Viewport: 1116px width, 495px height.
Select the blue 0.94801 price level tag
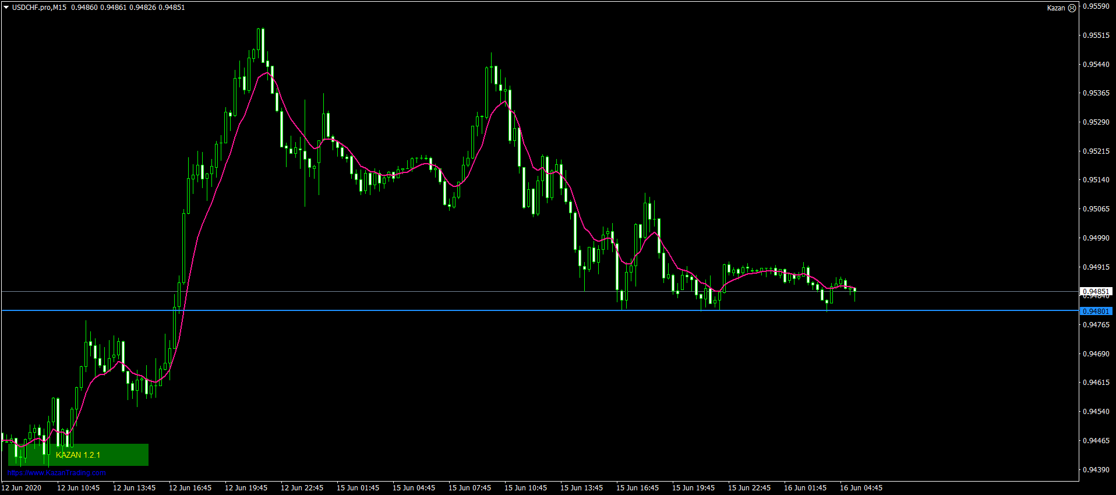click(1096, 312)
